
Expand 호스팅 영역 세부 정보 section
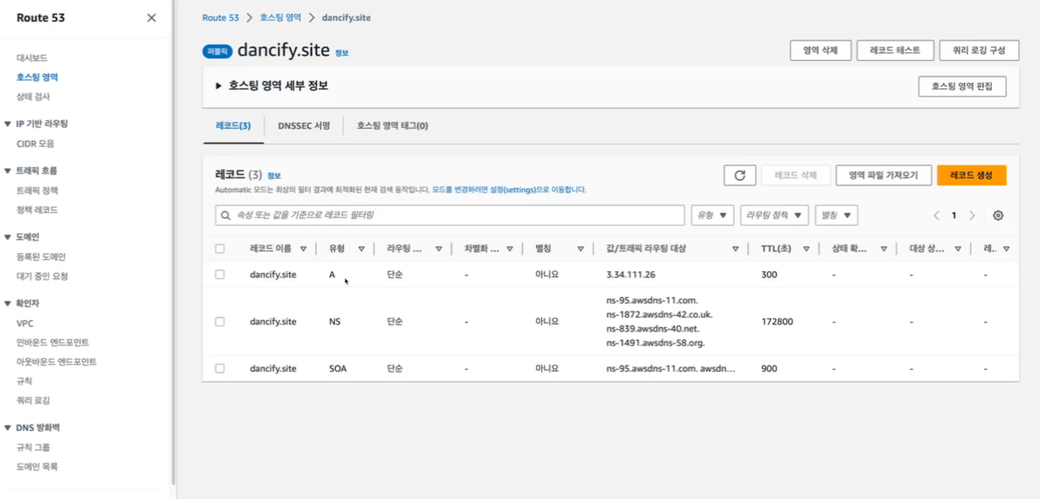point(218,86)
